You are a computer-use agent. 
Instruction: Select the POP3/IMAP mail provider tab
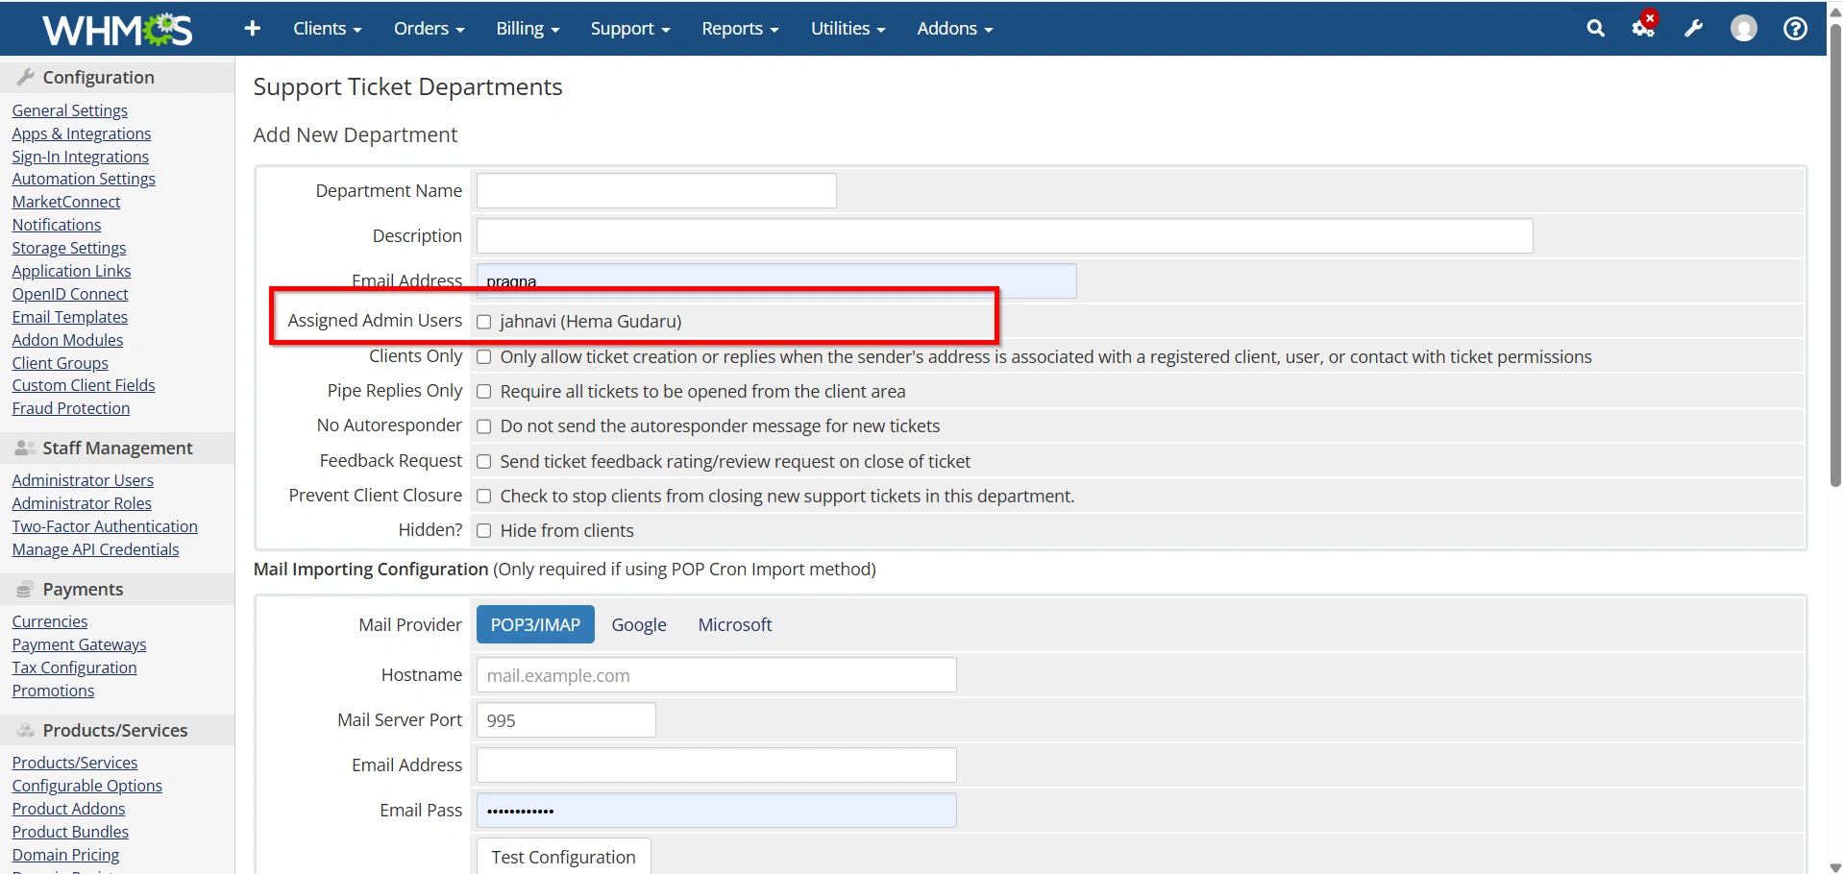535,625
